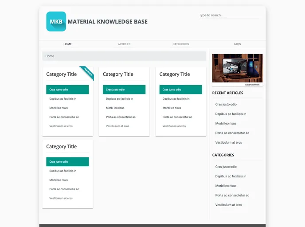The height and width of the screenshot is (227, 305).
Task: Click the MKB logo icon
Action: point(56,21)
